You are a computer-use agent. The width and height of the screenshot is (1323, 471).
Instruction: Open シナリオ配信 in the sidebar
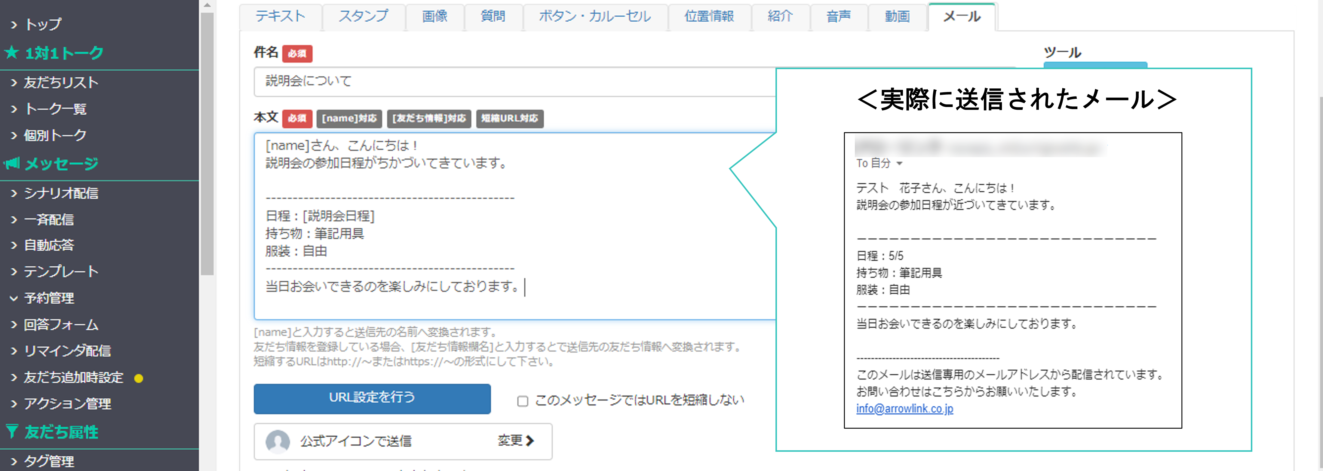[x=61, y=193]
